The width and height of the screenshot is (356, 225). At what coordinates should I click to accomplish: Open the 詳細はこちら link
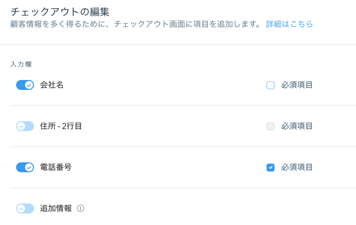pyautogui.click(x=290, y=24)
